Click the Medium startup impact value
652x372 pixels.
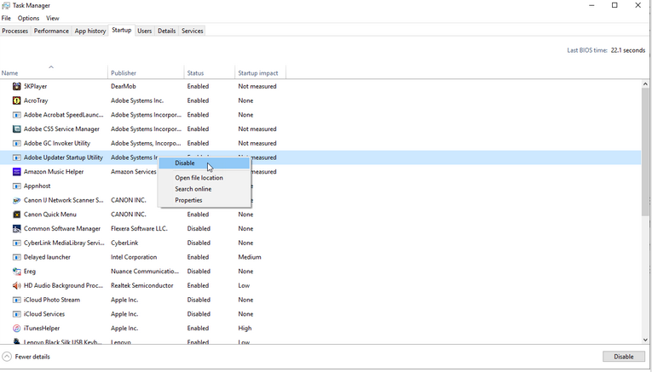click(250, 257)
